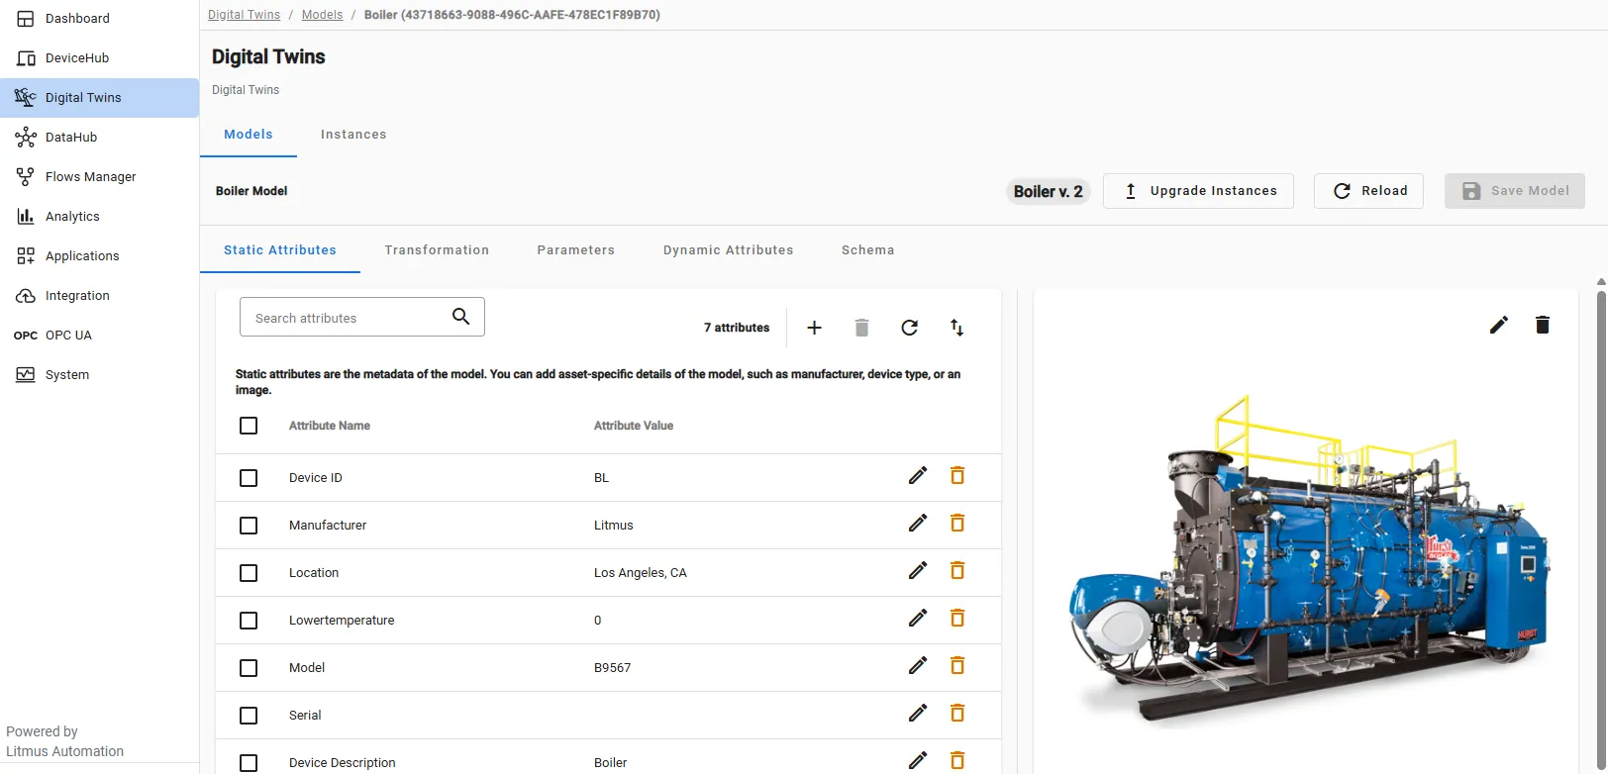
Task: Check the Location row checkbox
Action: point(249,573)
